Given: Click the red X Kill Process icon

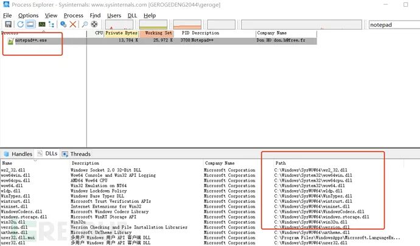Looking at the screenshot, I should 73,24.
